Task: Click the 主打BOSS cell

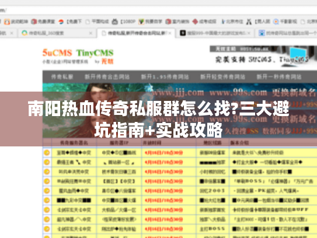Action: click(213, 229)
